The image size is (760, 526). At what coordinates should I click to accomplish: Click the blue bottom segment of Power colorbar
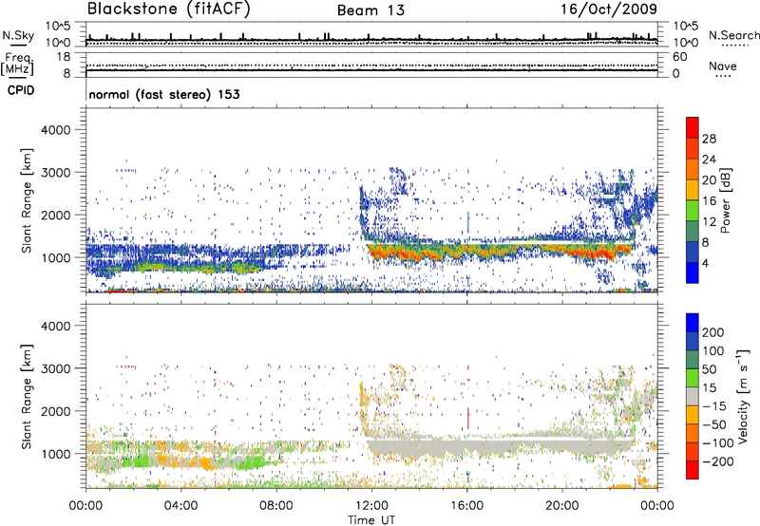pyautogui.click(x=693, y=273)
